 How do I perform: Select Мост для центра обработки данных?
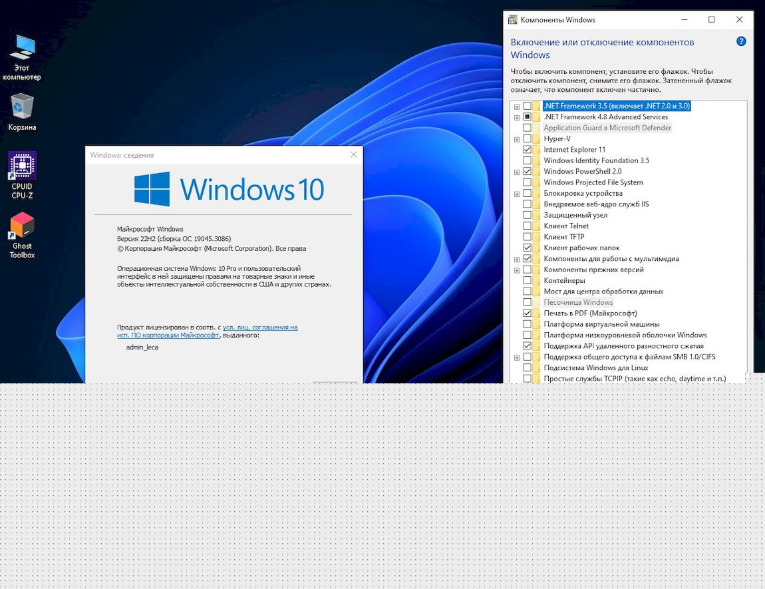(x=603, y=292)
